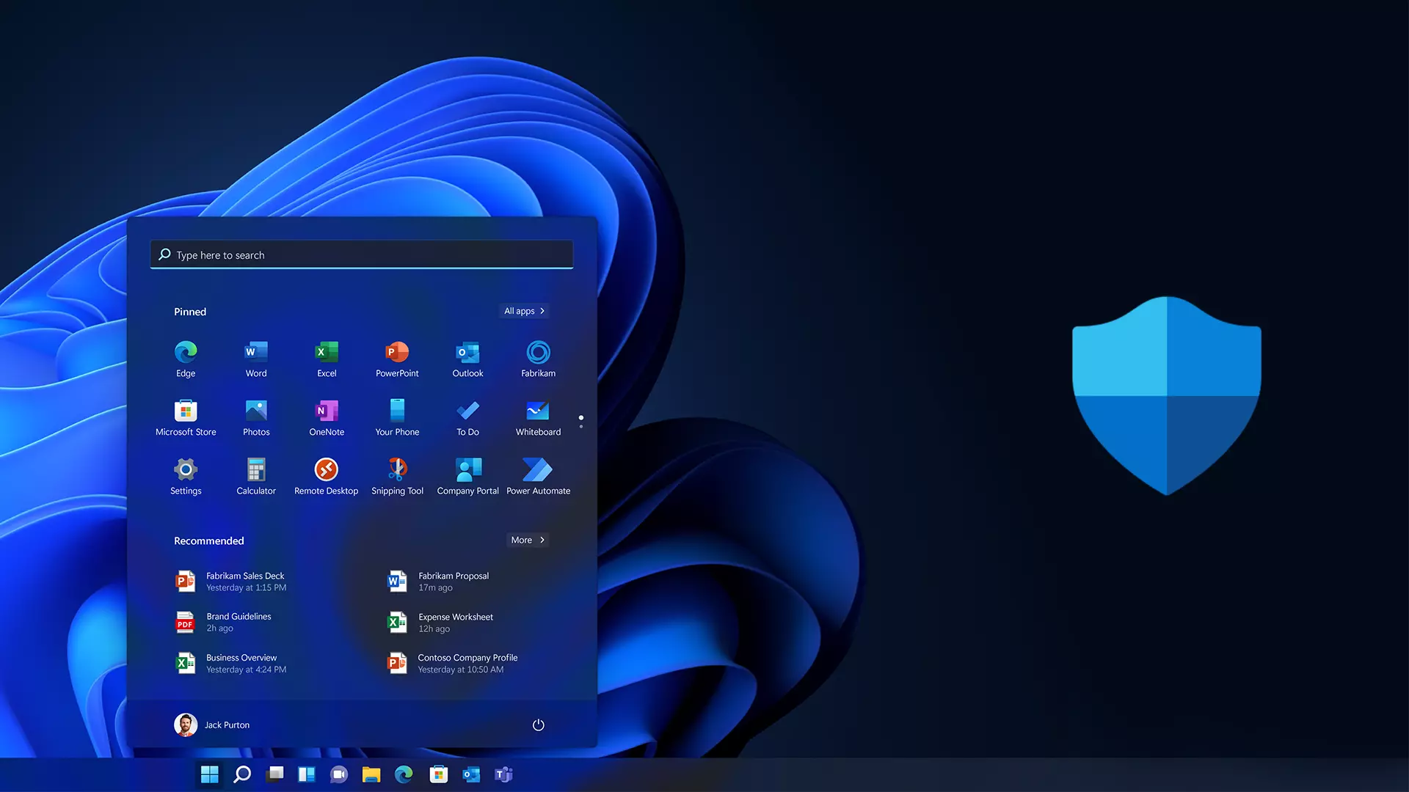Open Settings from pinned apps
1409x792 pixels.
[x=186, y=476]
